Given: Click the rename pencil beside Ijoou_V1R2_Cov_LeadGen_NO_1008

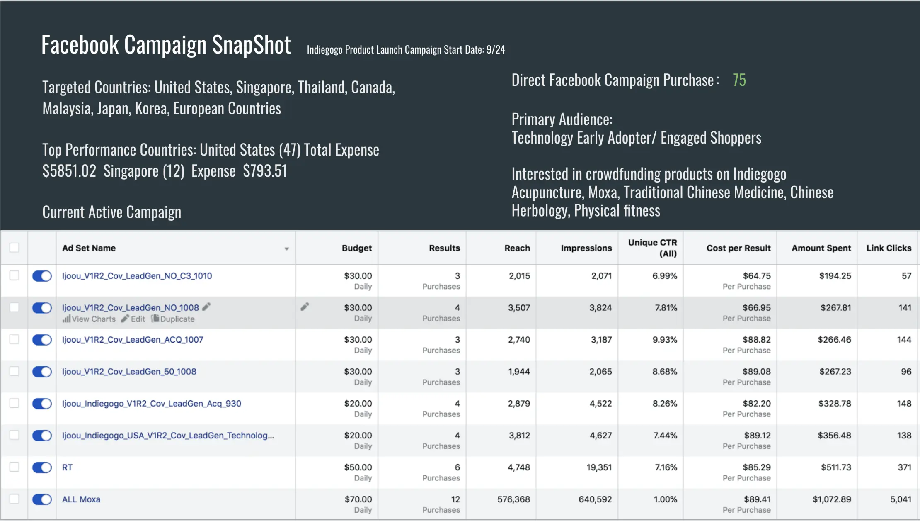Looking at the screenshot, I should click(206, 307).
